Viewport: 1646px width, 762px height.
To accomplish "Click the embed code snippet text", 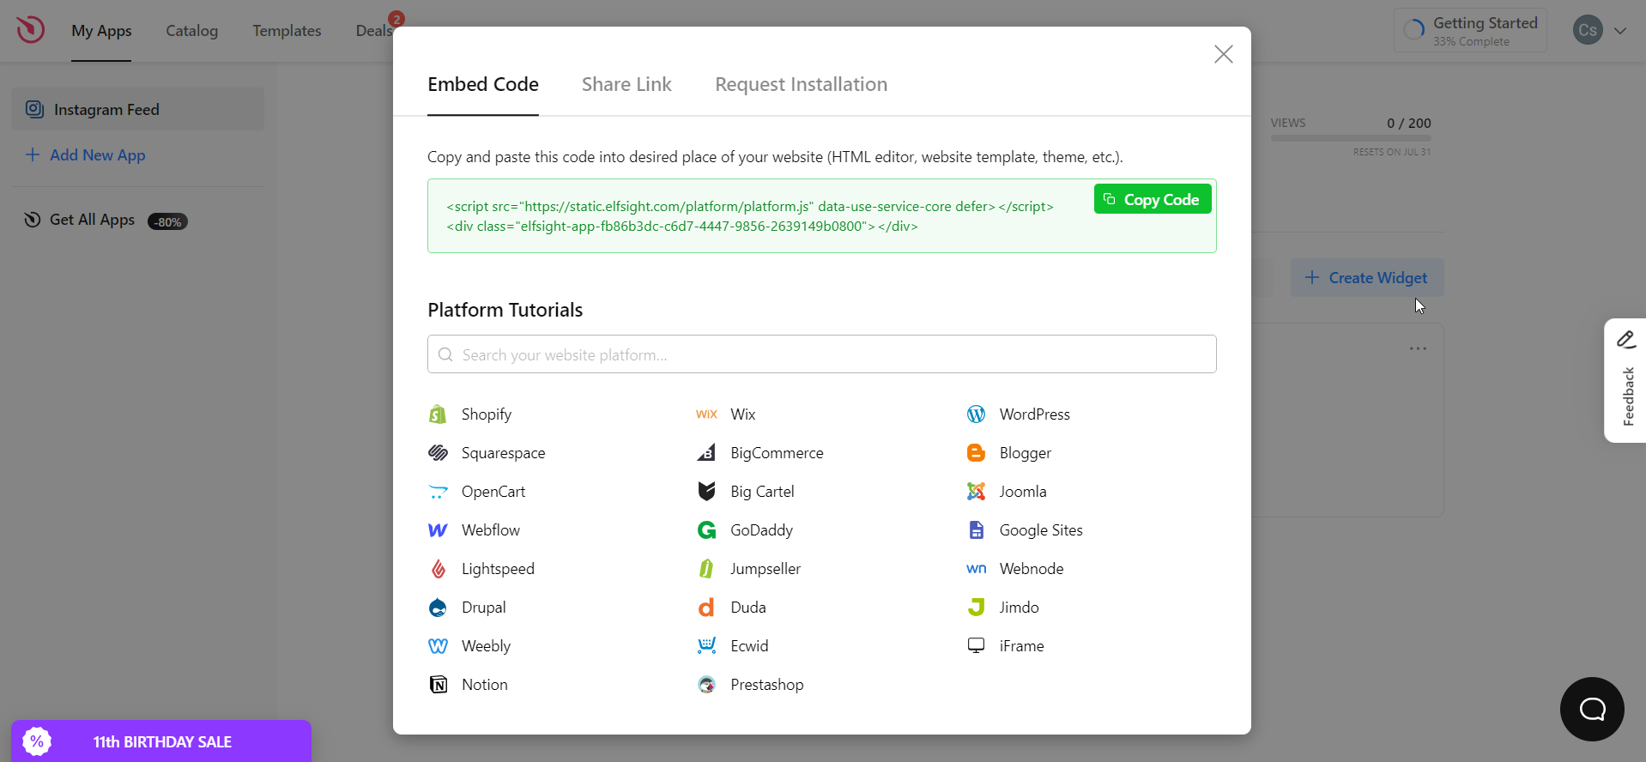I will pos(750,216).
